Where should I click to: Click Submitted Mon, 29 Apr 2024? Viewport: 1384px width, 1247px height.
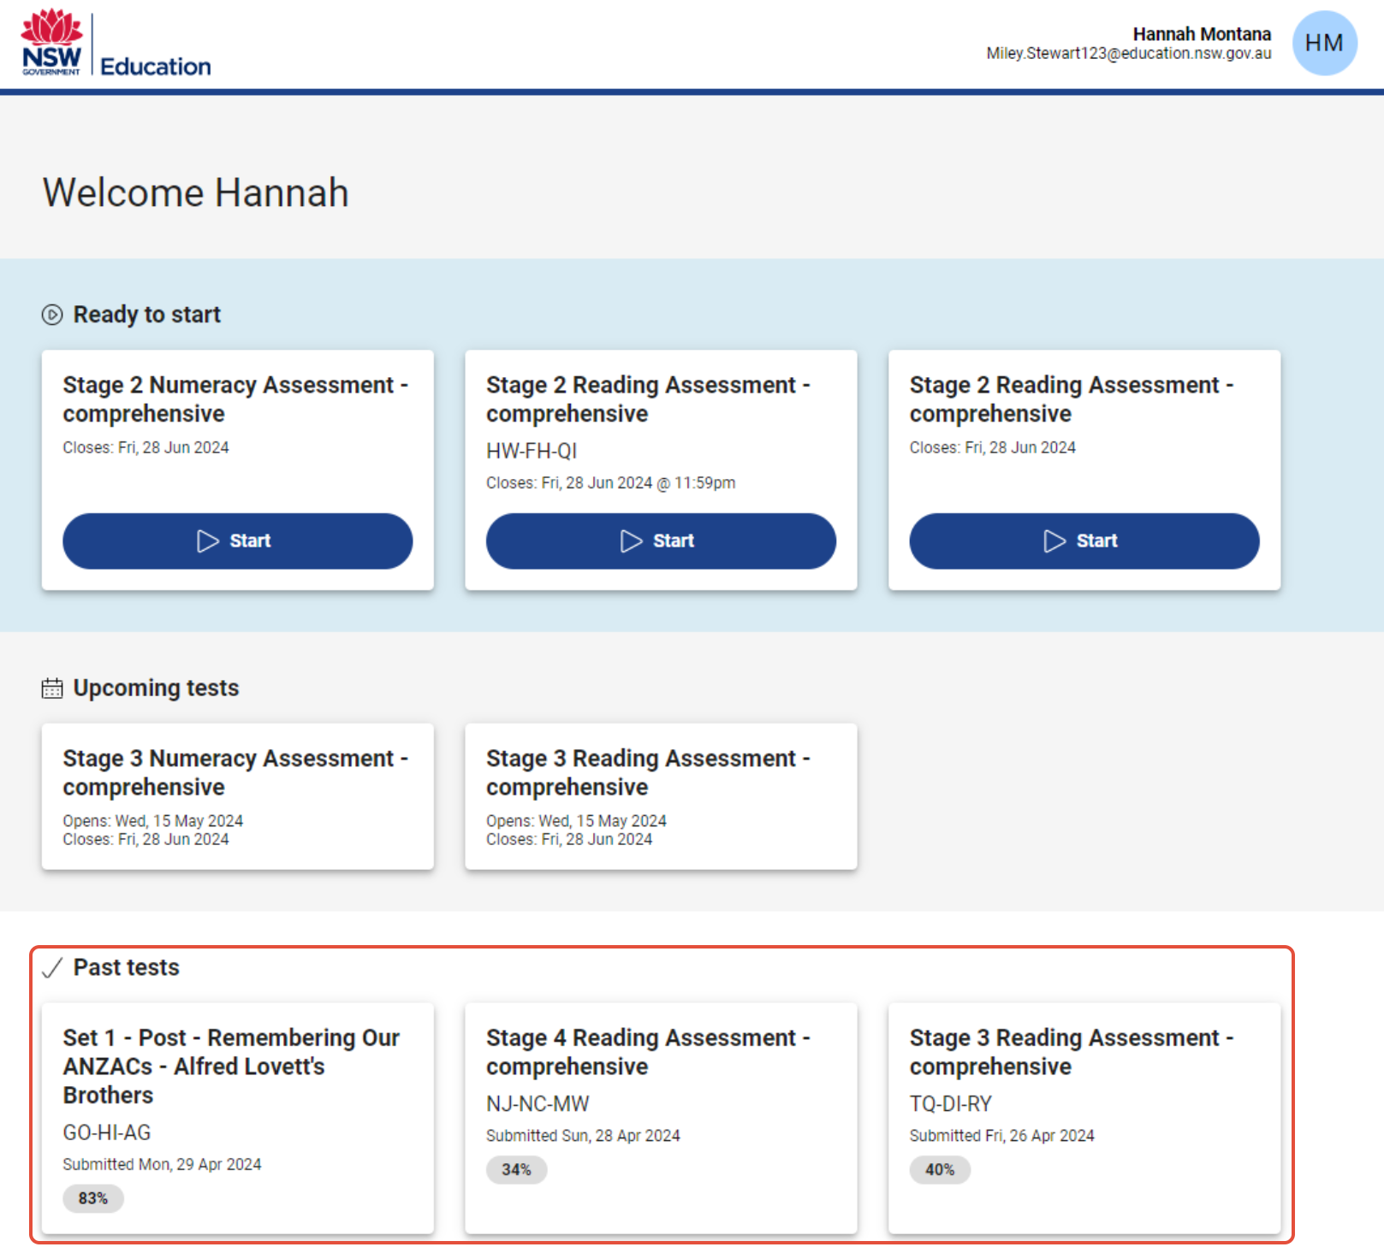tap(162, 1164)
